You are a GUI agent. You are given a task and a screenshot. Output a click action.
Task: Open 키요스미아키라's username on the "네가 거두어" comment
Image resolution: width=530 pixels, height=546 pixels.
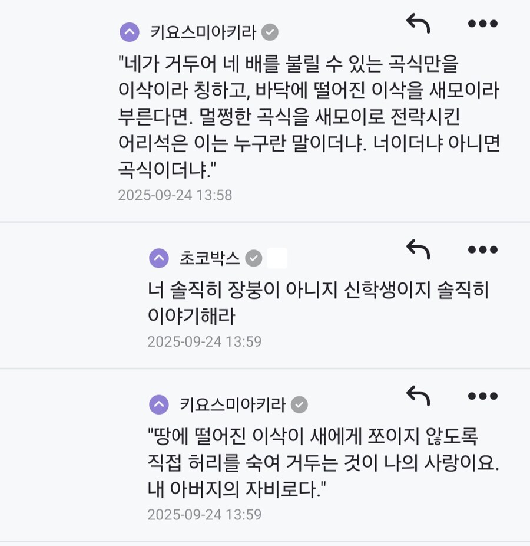tap(203, 32)
